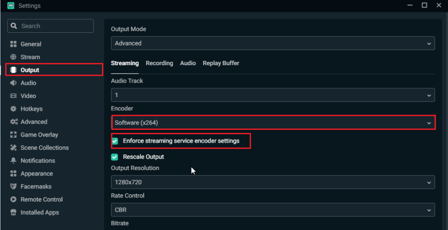Viewport: 448px width, 230px height.
Task: Click into the Search settings field
Action: point(51,26)
